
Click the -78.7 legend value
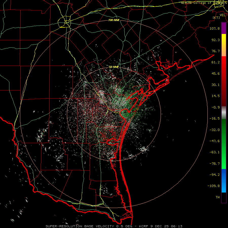(x=215, y=164)
